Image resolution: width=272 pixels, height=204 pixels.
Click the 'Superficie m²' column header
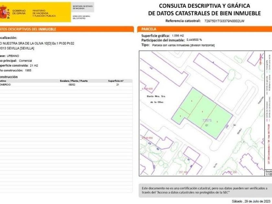pyautogui.click(x=116, y=81)
